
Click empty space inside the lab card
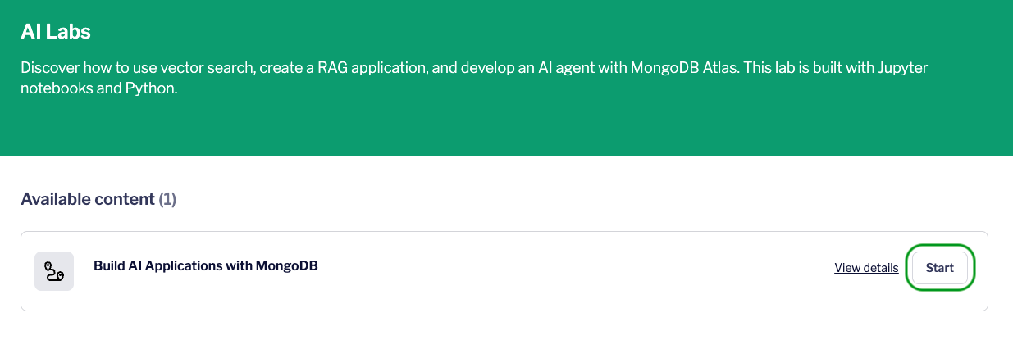pos(574,271)
